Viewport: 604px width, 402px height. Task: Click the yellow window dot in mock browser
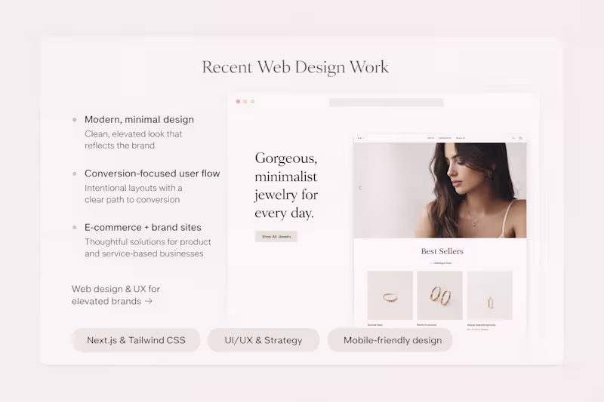coord(245,102)
